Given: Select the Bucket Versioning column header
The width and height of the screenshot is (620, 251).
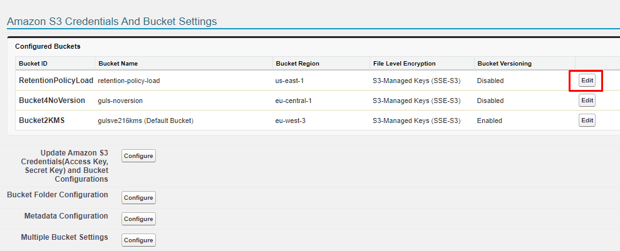Looking at the screenshot, I should click(x=504, y=64).
